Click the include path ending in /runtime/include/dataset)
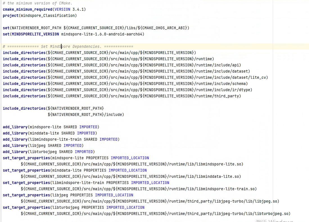The image size is (309, 222). pyautogui.click(x=126, y=71)
